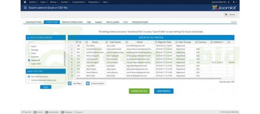Click the gear Options button
The image size is (260, 114).
pyautogui.click(x=230, y=14)
